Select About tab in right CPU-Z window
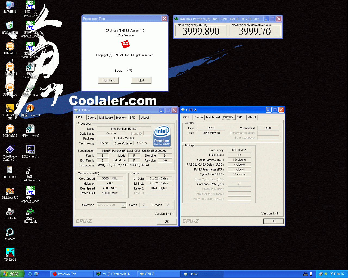 (252, 117)
